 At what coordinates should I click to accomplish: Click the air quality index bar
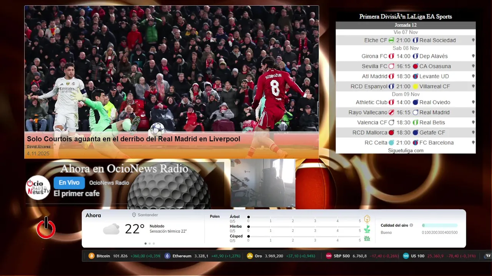(x=440, y=225)
